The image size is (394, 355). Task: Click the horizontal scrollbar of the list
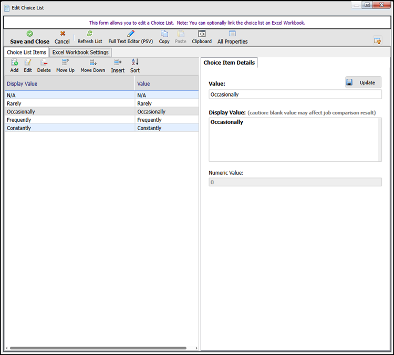click(98, 348)
